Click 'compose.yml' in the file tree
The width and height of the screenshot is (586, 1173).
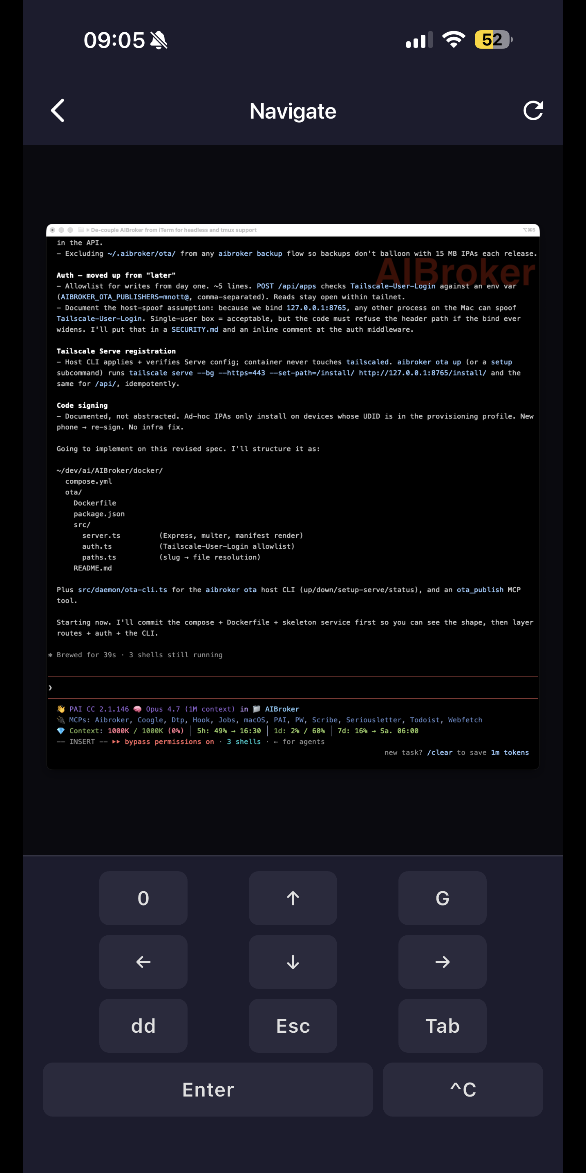89,481
